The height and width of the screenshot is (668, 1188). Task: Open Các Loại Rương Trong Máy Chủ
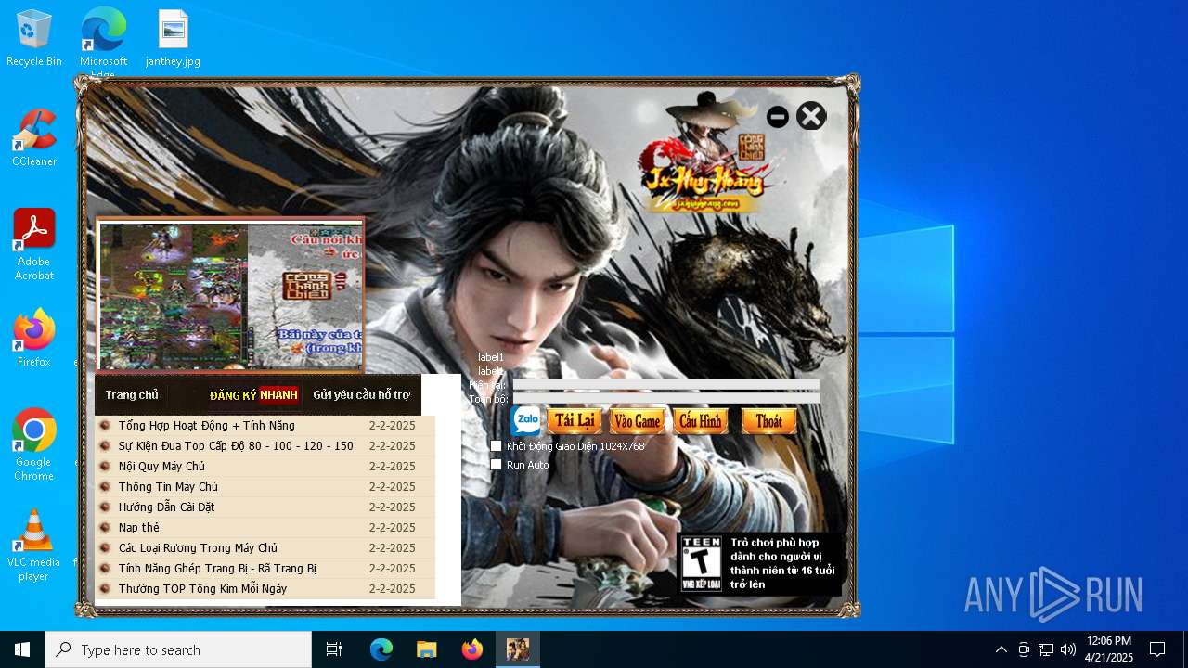198,548
